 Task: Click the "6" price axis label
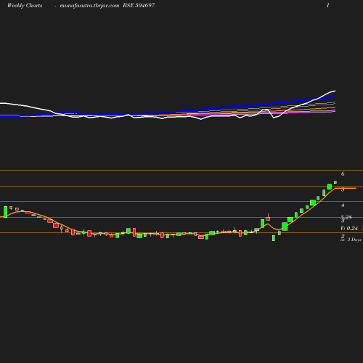click(343, 174)
